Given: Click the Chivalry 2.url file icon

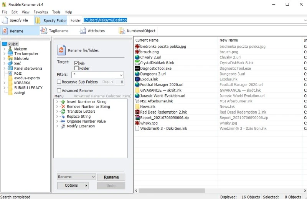Looking at the screenshot, I should 137,57.
